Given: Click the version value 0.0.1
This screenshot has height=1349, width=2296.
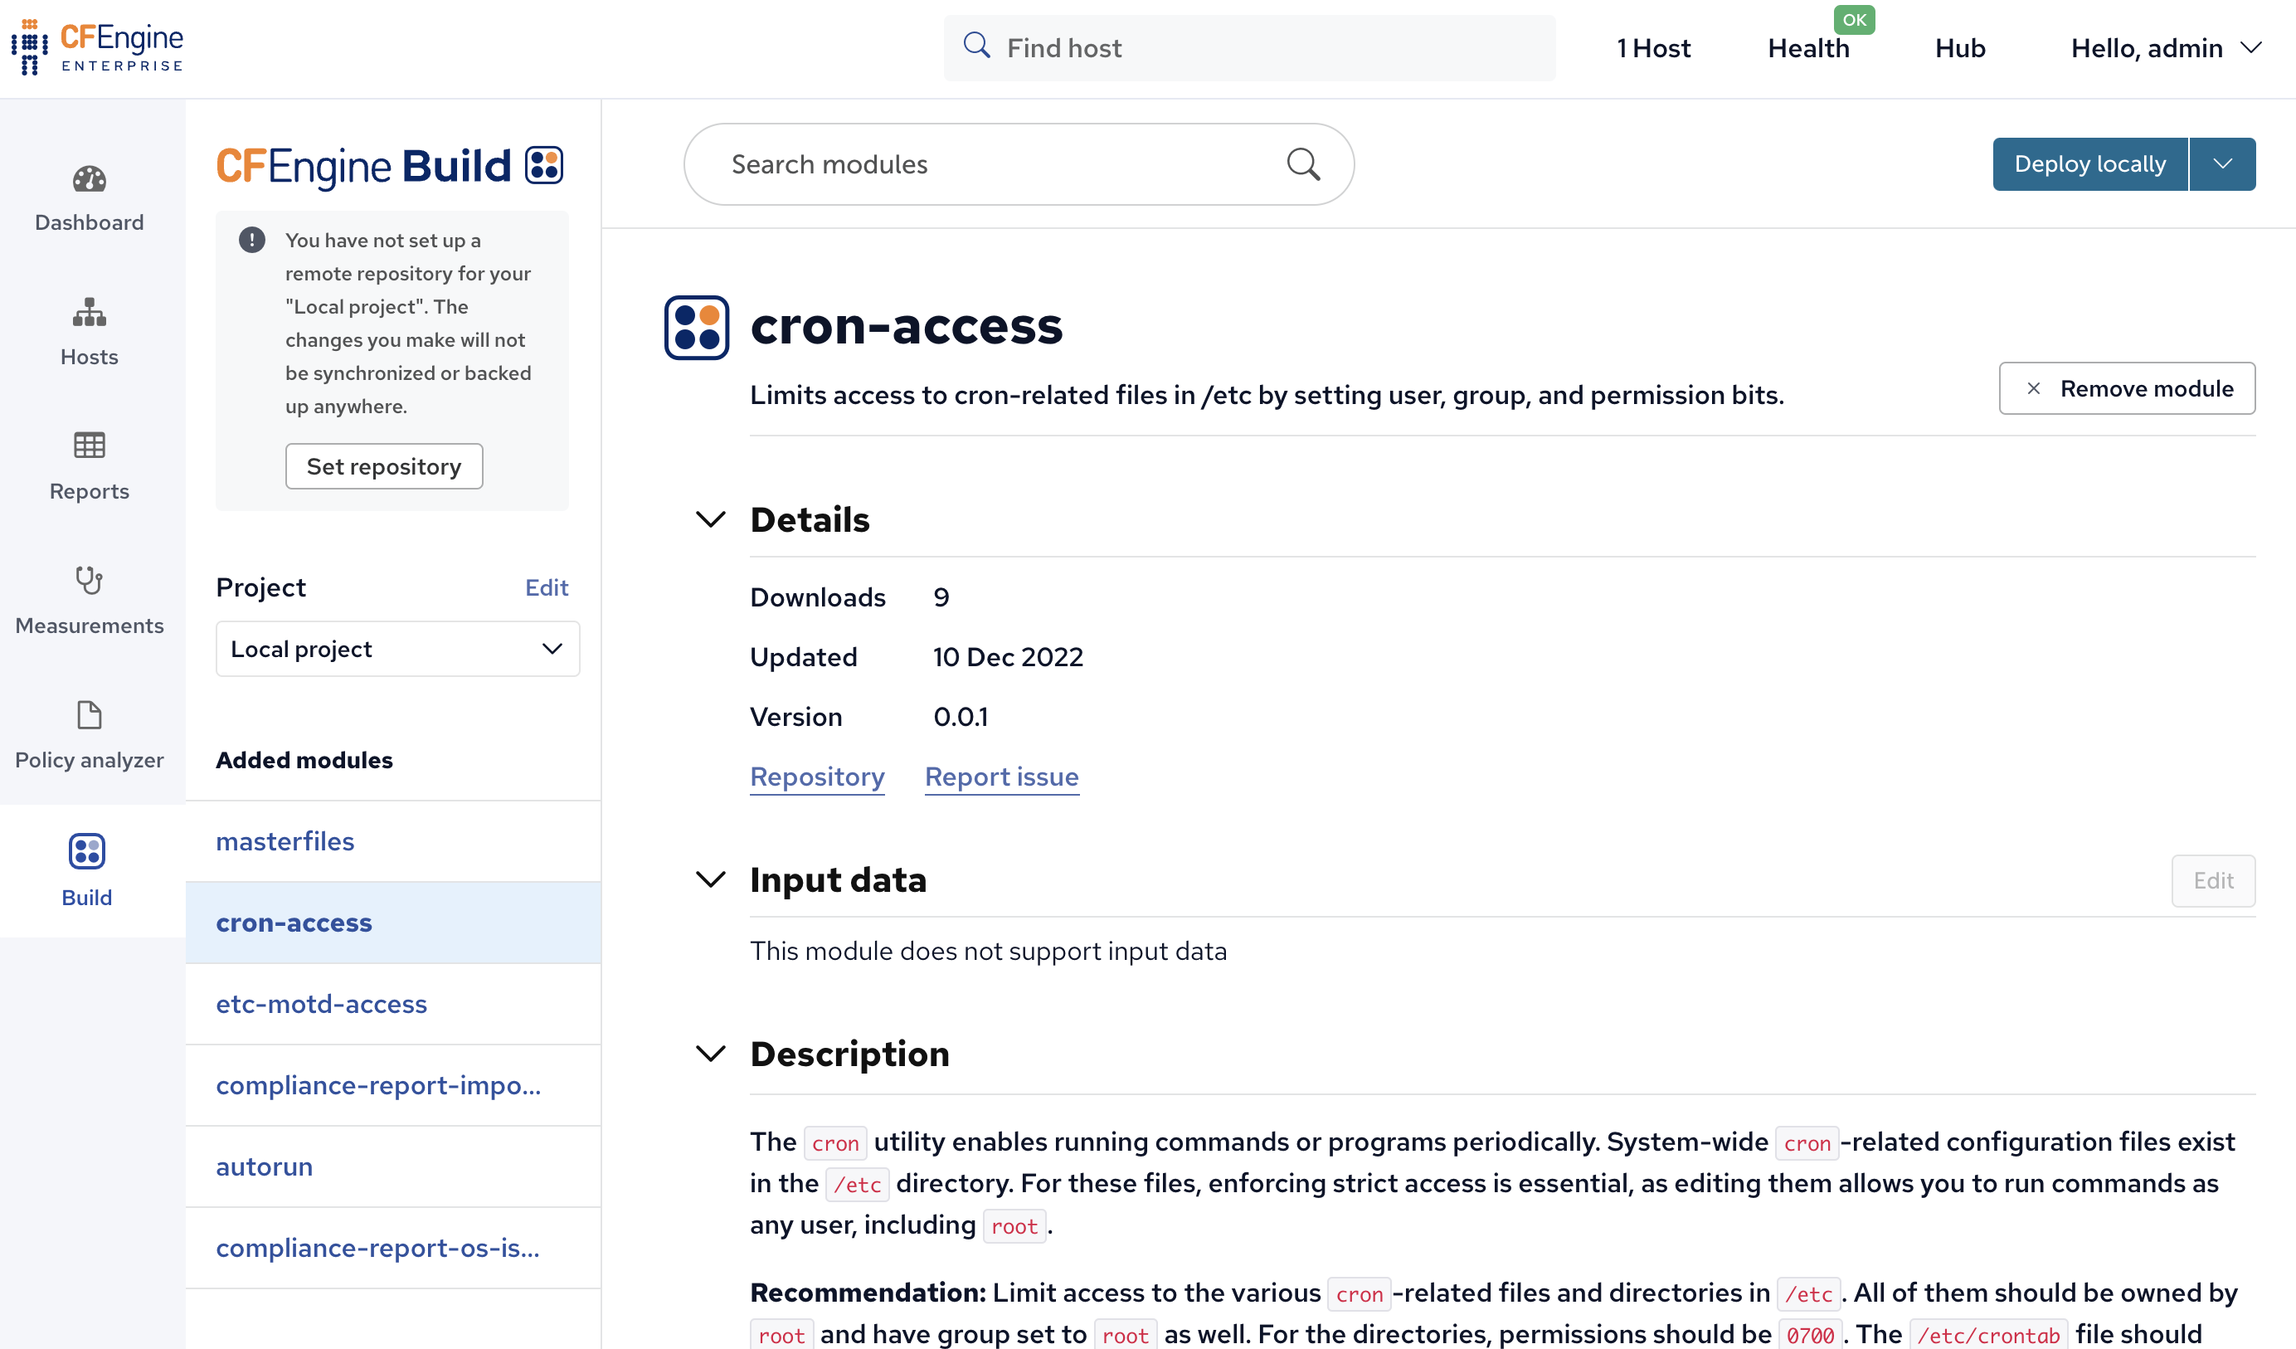Looking at the screenshot, I should [x=961, y=718].
